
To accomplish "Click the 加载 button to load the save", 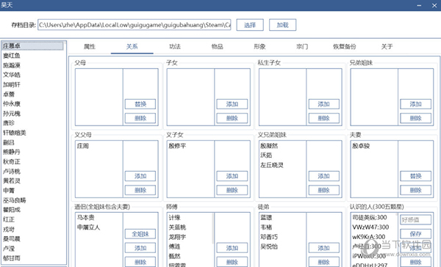I will point(282,25).
